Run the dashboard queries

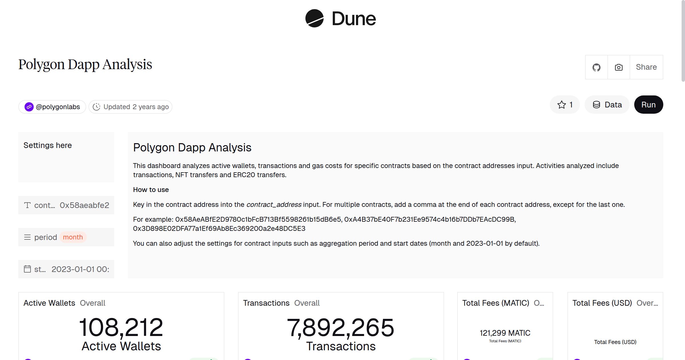[x=648, y=105]
